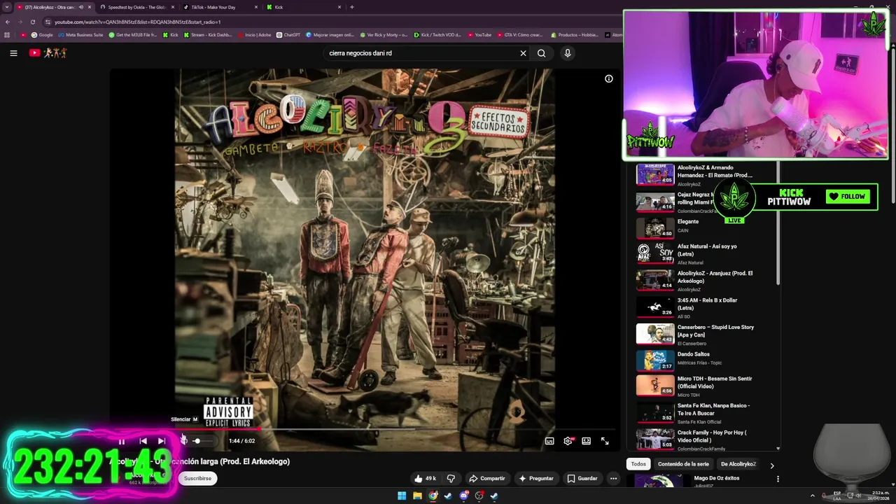Open options for Mago De Oz éxitos
Viewport: 896px width, 504px height.
click(x=778, y=479)
